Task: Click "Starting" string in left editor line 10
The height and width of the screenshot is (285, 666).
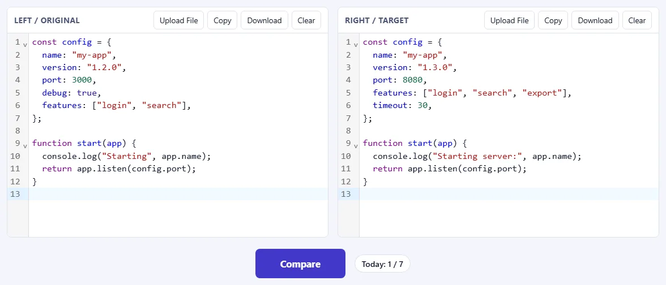Action: (x=127, y=156)
